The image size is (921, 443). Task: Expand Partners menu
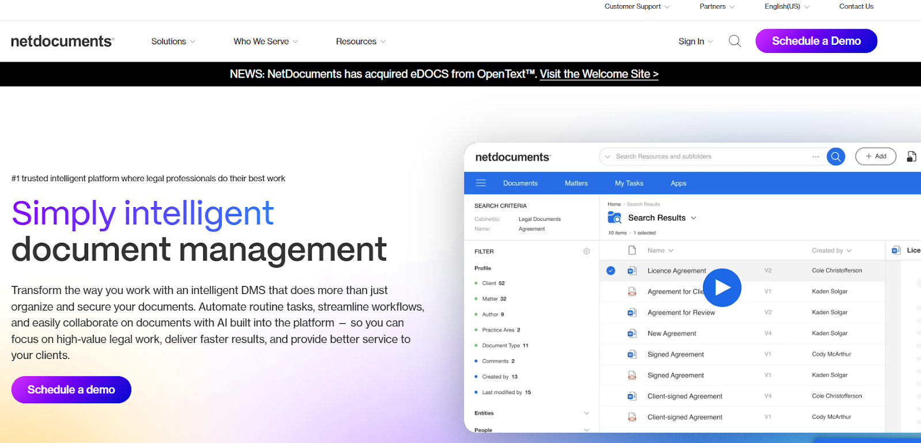coord(717,6)
